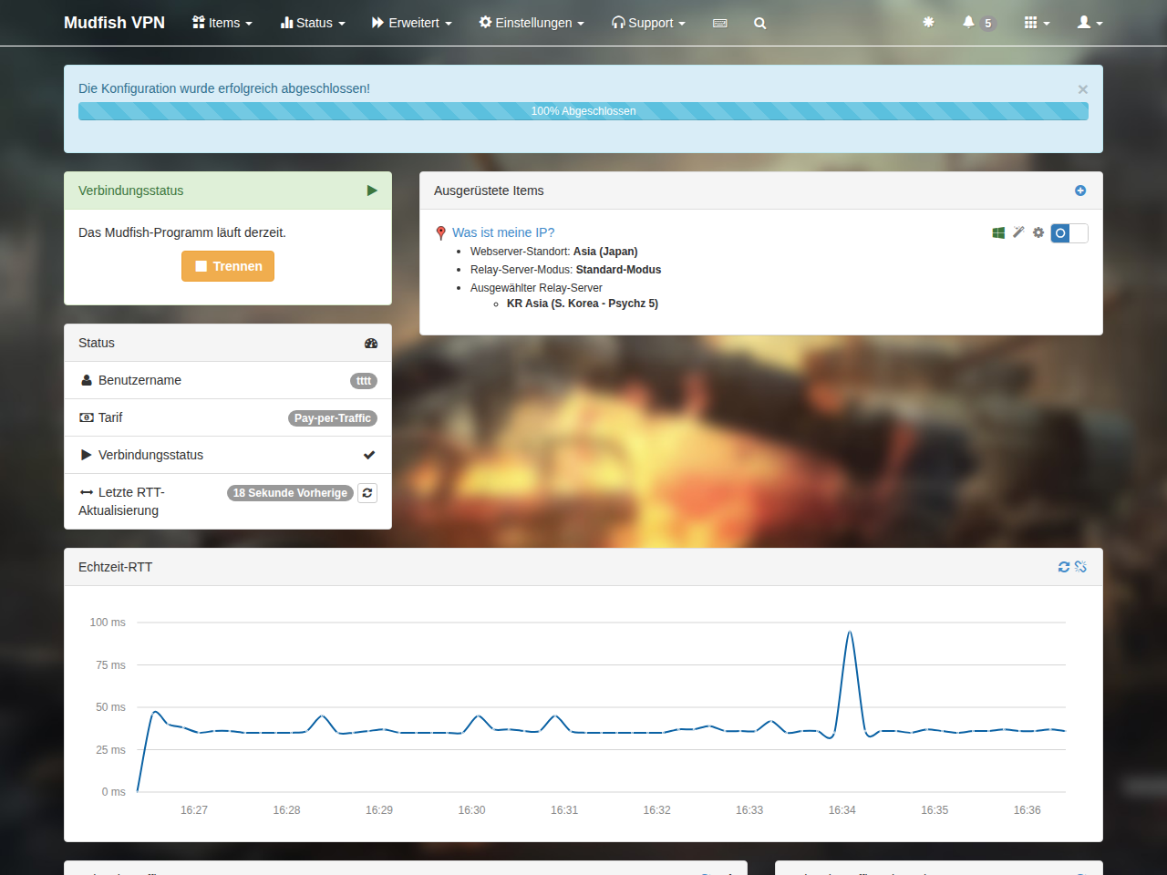Click the Trennen button
1167x875 pixels.
[x=228, y=266]
